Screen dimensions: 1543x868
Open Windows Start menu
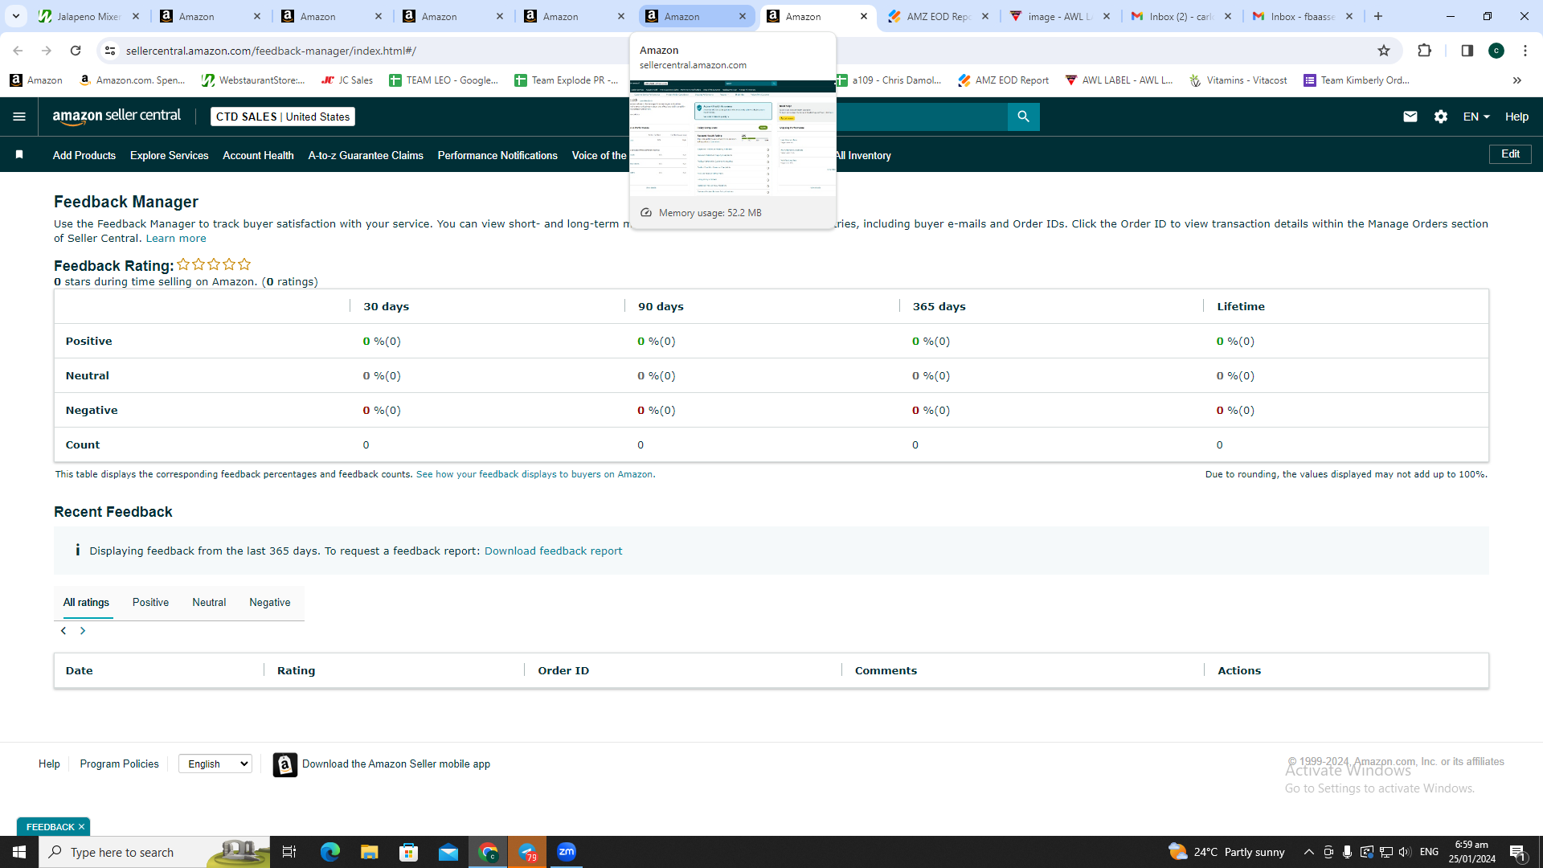pos(19,852)
